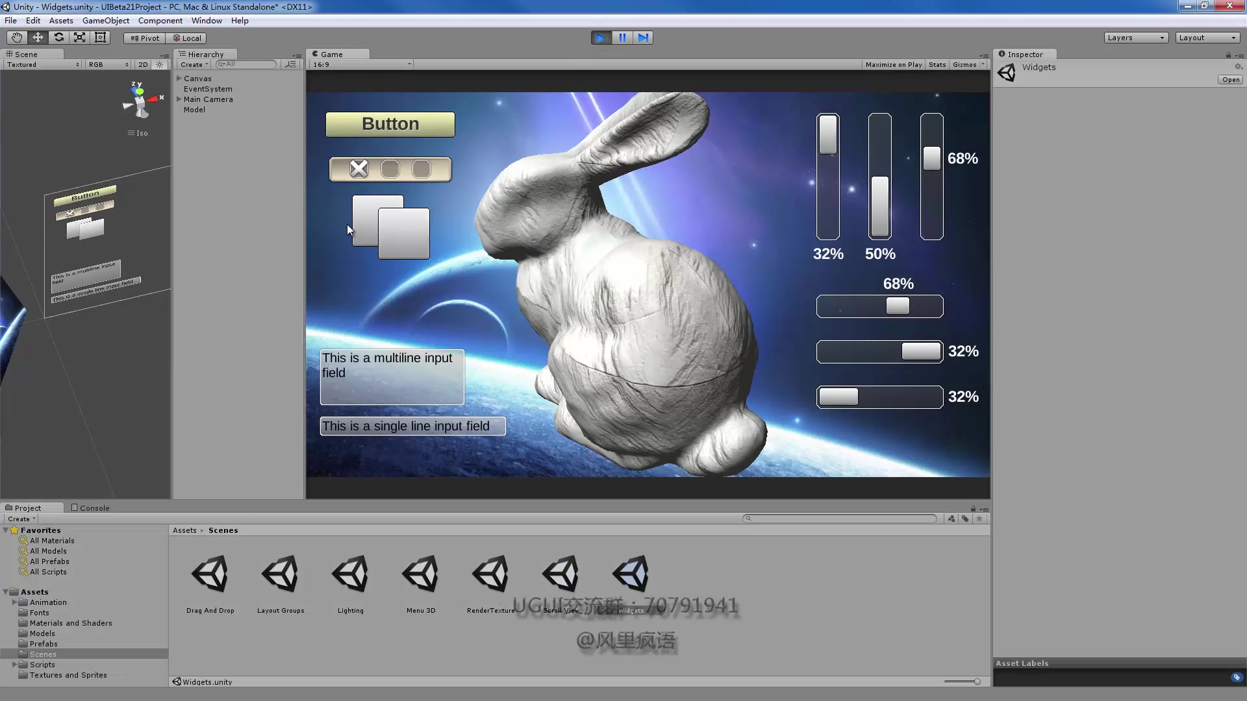Open RGB render mode dropdown
Screen dimensions: 1247x701
pyautogui.click(x=108, y=65)
